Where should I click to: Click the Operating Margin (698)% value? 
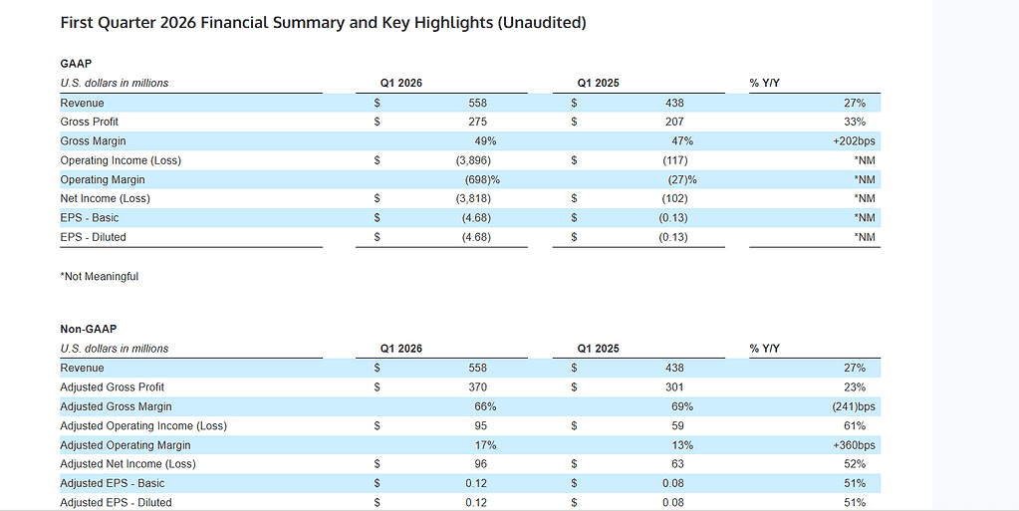click(x=481, y=179)
